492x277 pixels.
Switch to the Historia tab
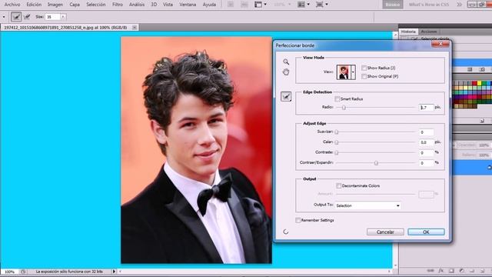tap(408, 32)
